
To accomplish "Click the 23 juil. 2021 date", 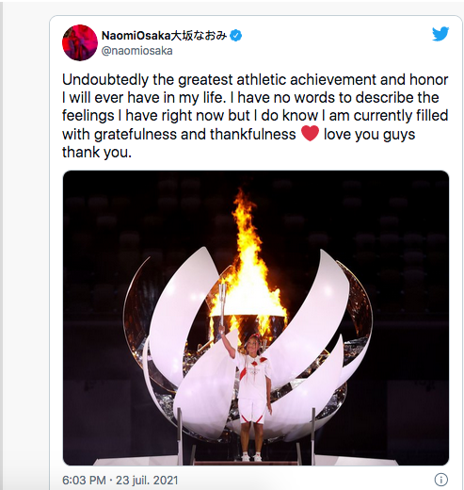I will click(147, 480).
